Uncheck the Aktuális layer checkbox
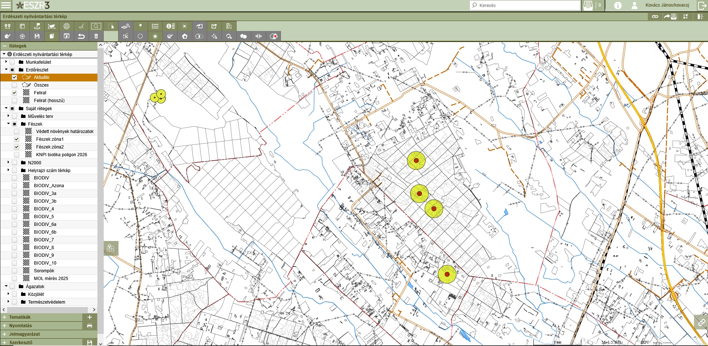The height and width of the screenshot is (346, 708). click(14, 77)
